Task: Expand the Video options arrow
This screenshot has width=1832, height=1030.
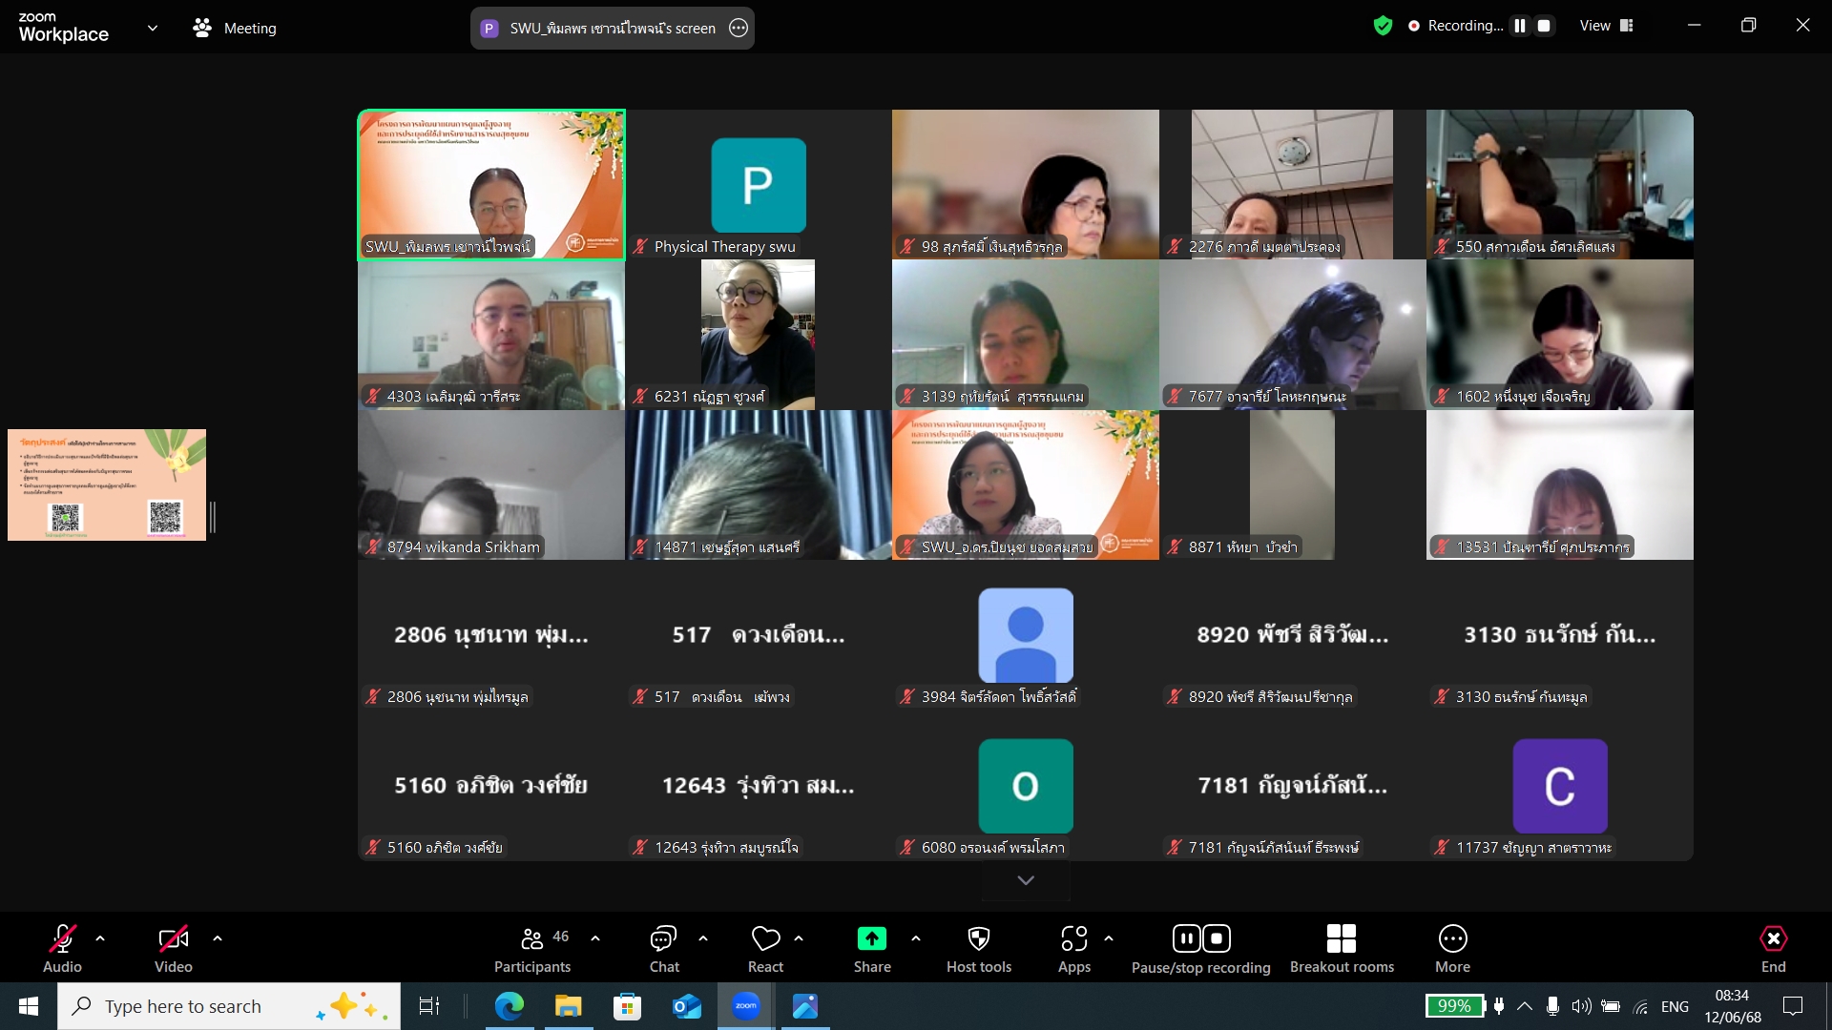Action: tap(218, 938)
